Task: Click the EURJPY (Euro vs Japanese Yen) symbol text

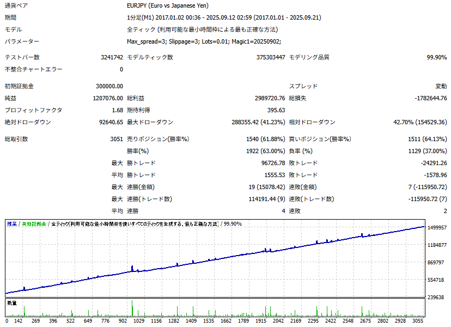Action: pos(168,5)
